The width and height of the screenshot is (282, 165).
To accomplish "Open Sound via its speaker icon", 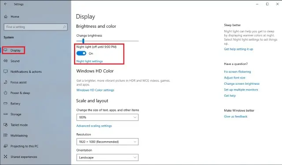I will (x=5, y=61).
